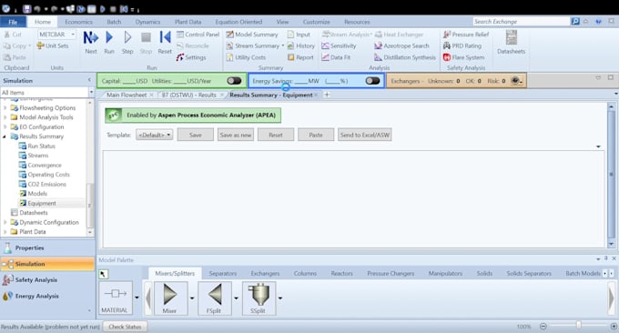Click the Check Status button

(x=125, y=327)
